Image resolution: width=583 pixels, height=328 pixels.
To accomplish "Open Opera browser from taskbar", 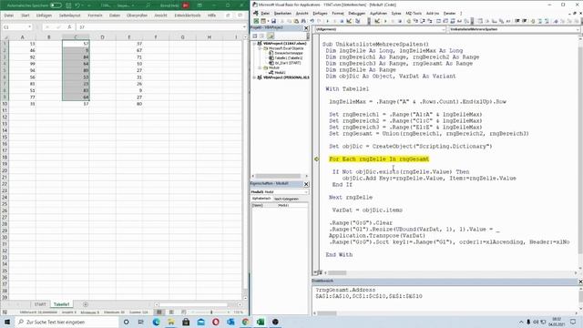I will coord(216,322).
